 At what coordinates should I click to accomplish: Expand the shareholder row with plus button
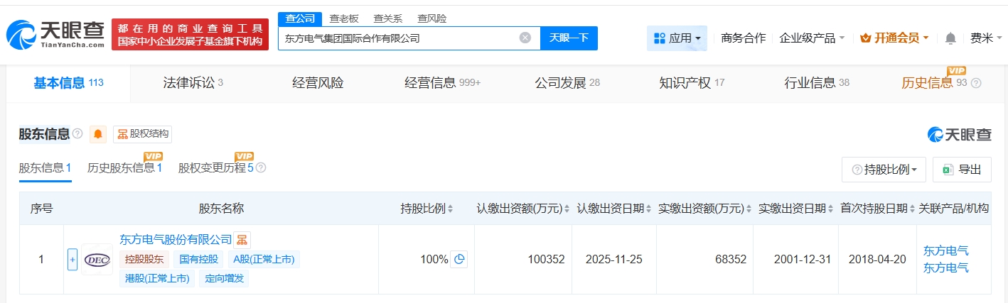pos(72,260)
